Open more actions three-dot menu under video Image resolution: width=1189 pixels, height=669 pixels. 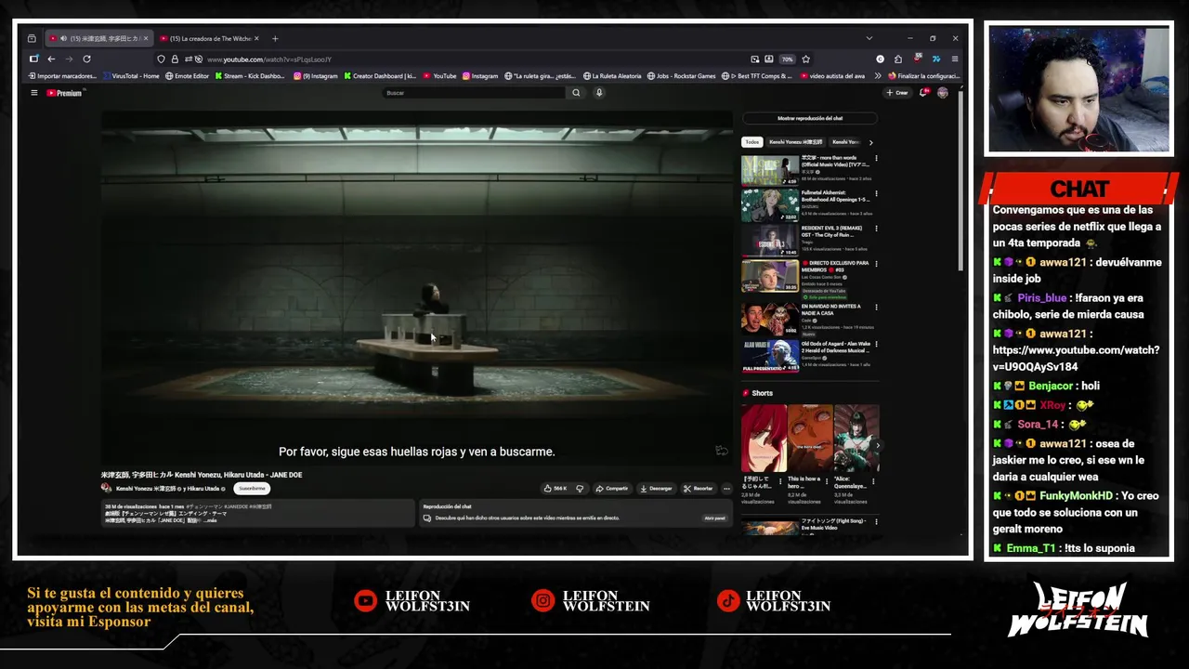click(x=726, y=488)
